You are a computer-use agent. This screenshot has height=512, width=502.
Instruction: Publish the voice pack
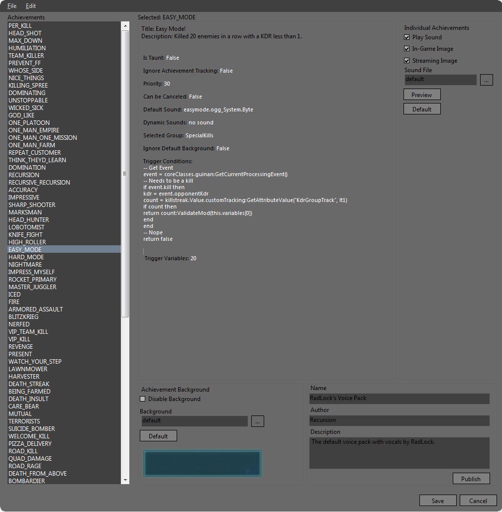[x=471, y=478]
